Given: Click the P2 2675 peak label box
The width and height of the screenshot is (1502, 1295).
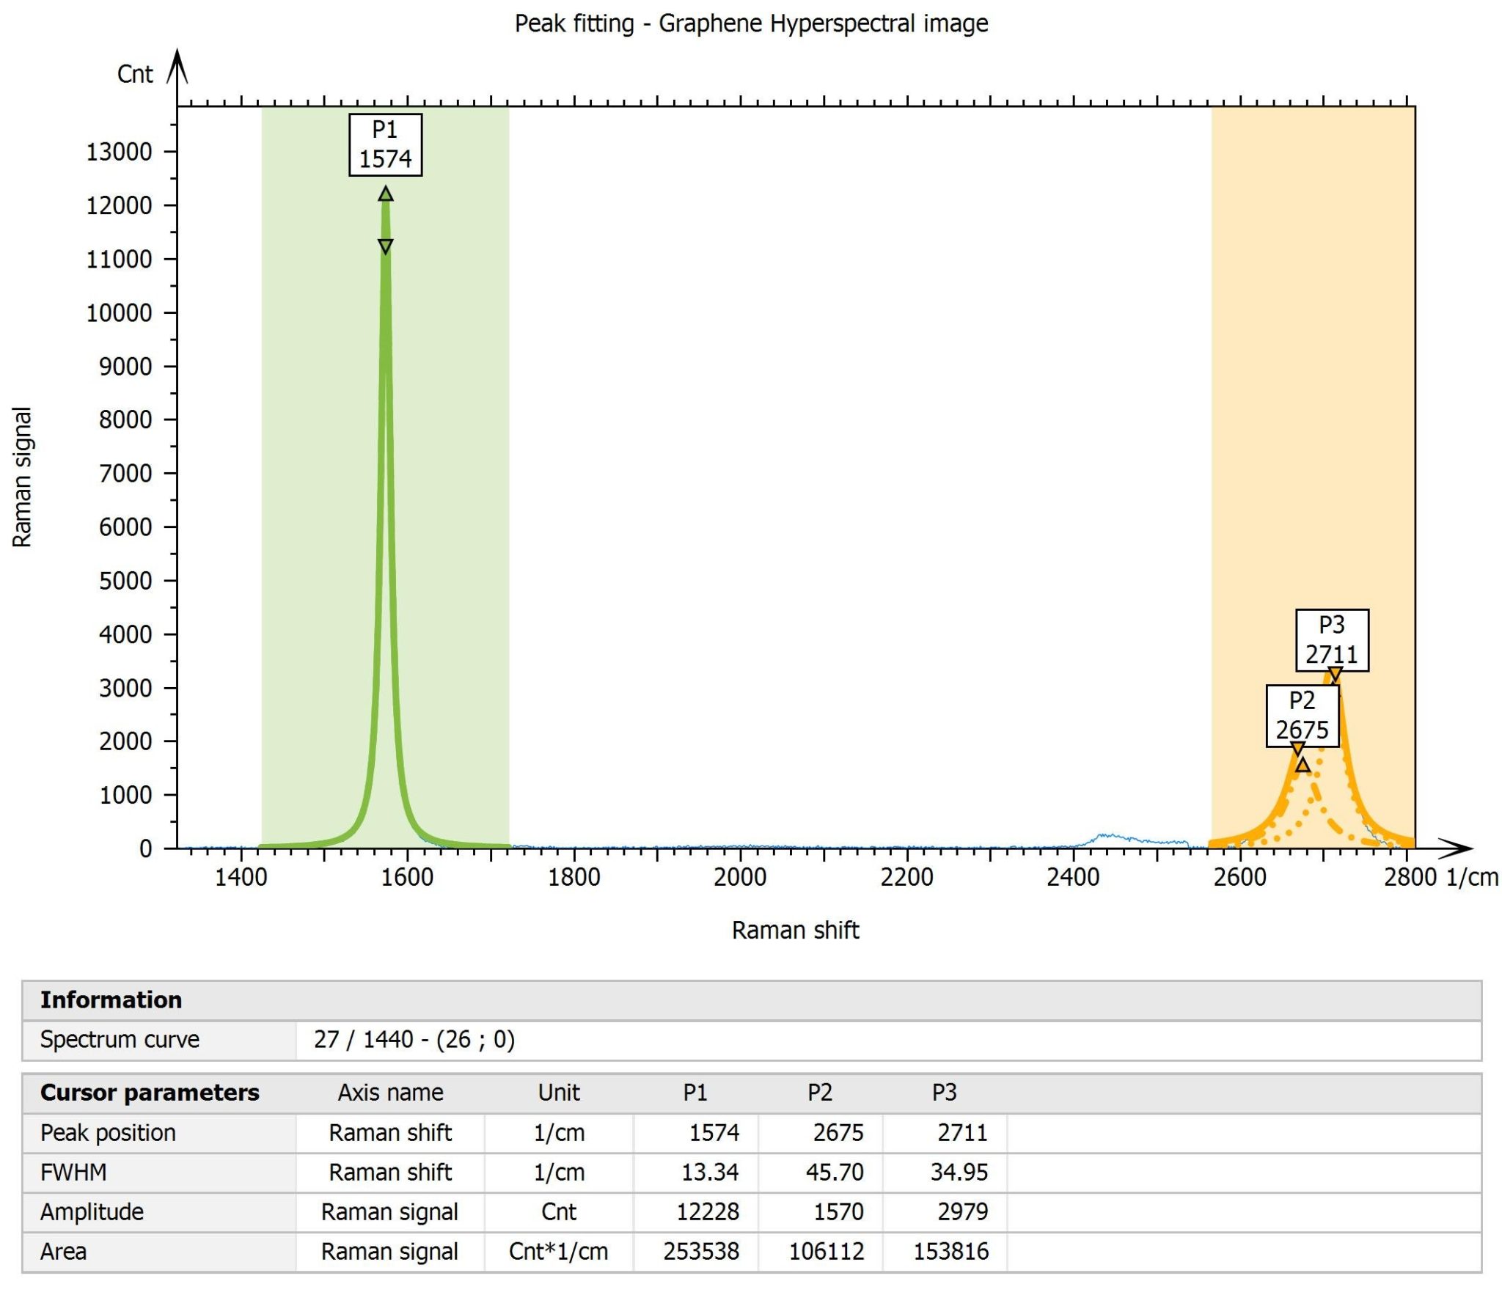Looking at the screenshot, I should [x=1302, y=716].
